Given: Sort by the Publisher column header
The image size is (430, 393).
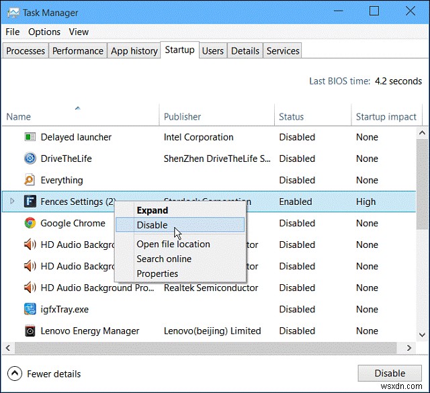Looking at the screenshot, I should click(216, 115).
